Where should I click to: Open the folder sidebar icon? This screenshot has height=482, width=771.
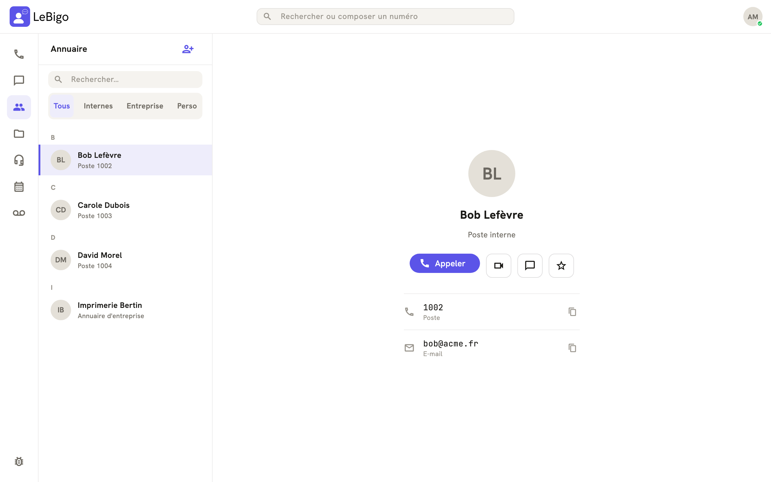[x=19, y=133]
